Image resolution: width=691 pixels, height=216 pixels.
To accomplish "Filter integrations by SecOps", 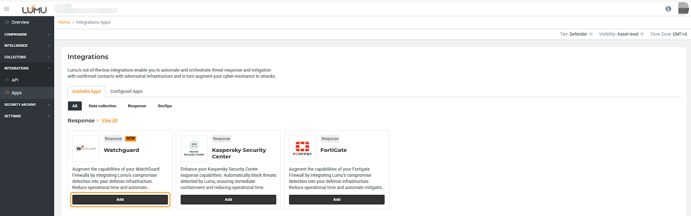I will [x=165, y=106].
